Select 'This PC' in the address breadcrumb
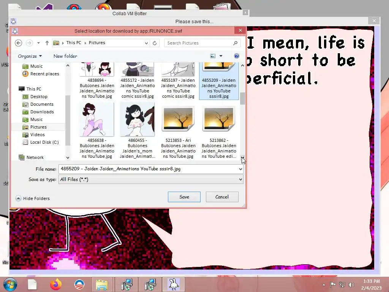 point(73,43)
